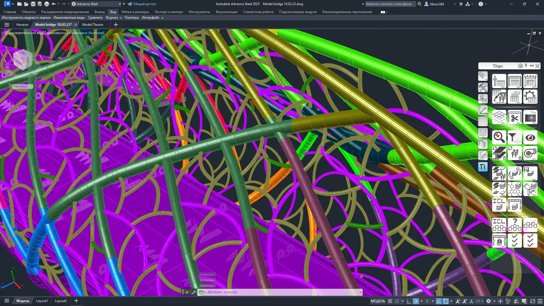The image size is (544, 306).
Task: Toggle ortho mode in status bar
Action: 409,301
